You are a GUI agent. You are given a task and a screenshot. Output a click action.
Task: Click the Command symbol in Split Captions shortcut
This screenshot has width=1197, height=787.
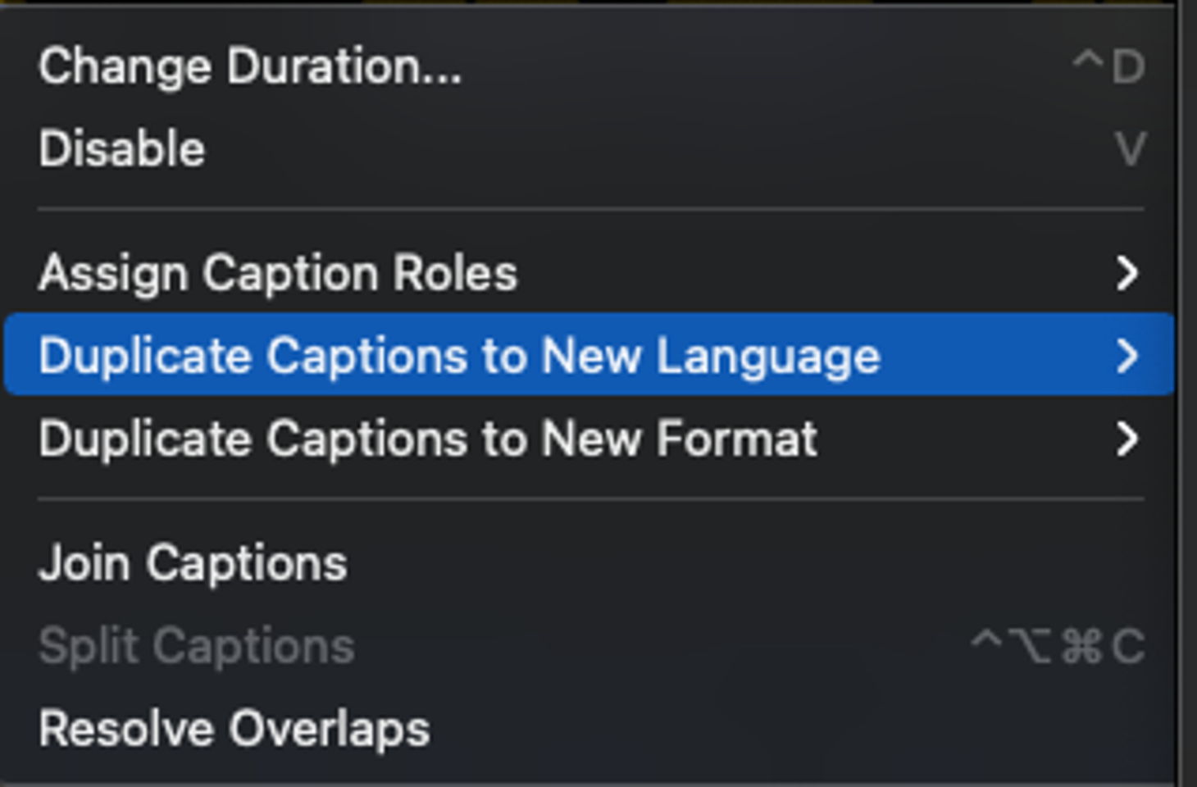pos(1081,647)
